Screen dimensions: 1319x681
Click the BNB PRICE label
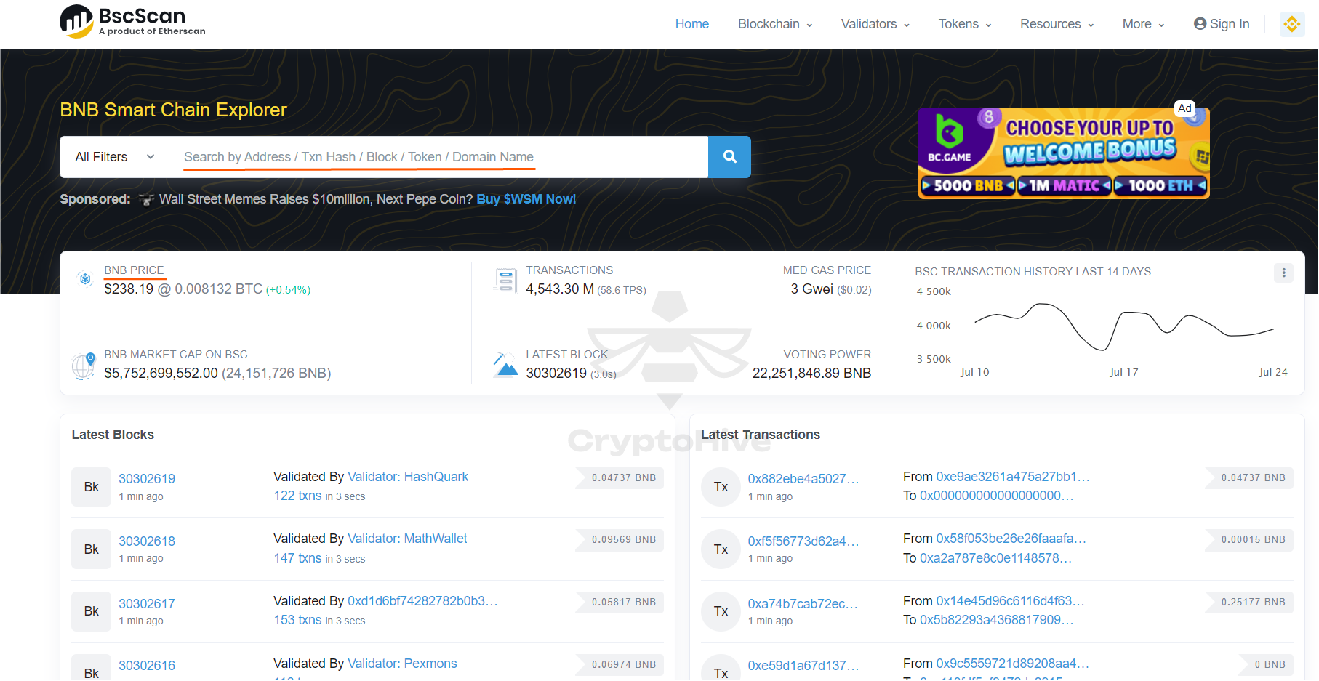pos(134,270)
